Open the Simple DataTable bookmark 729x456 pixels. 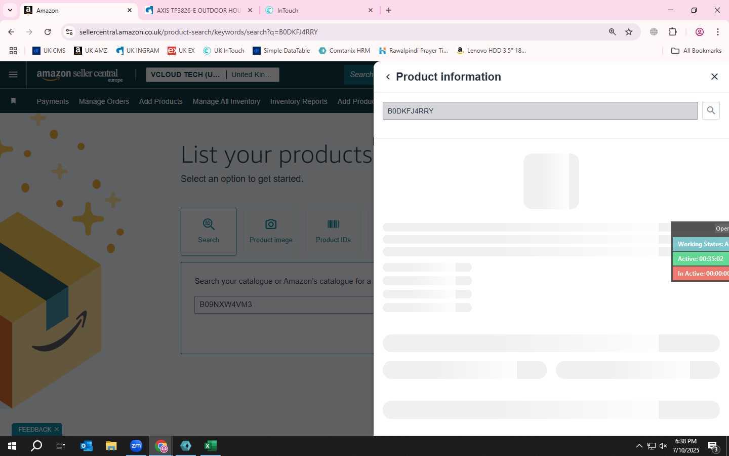tap(281, 51)
